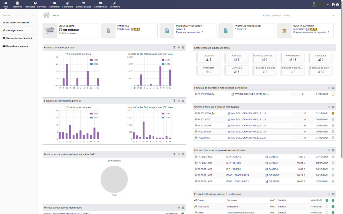This screenshot has height=214, width=343.
Task: Open Usuarios statistics box
Action: click(x=209, y=58)
